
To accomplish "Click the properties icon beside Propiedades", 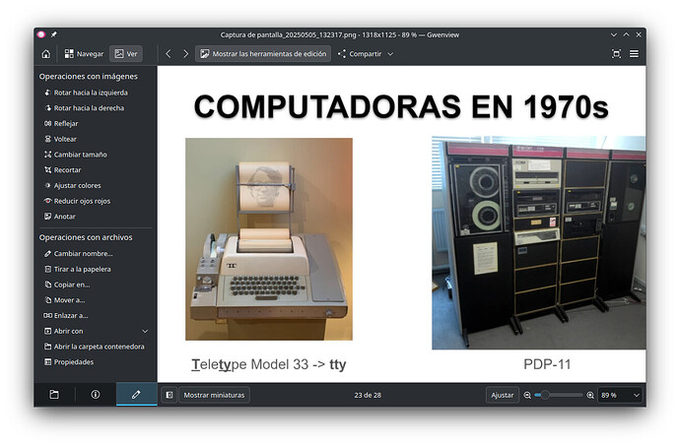I will coord(47,362).
